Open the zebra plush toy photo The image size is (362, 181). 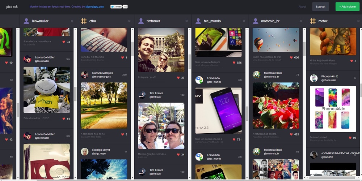(47, 90)
